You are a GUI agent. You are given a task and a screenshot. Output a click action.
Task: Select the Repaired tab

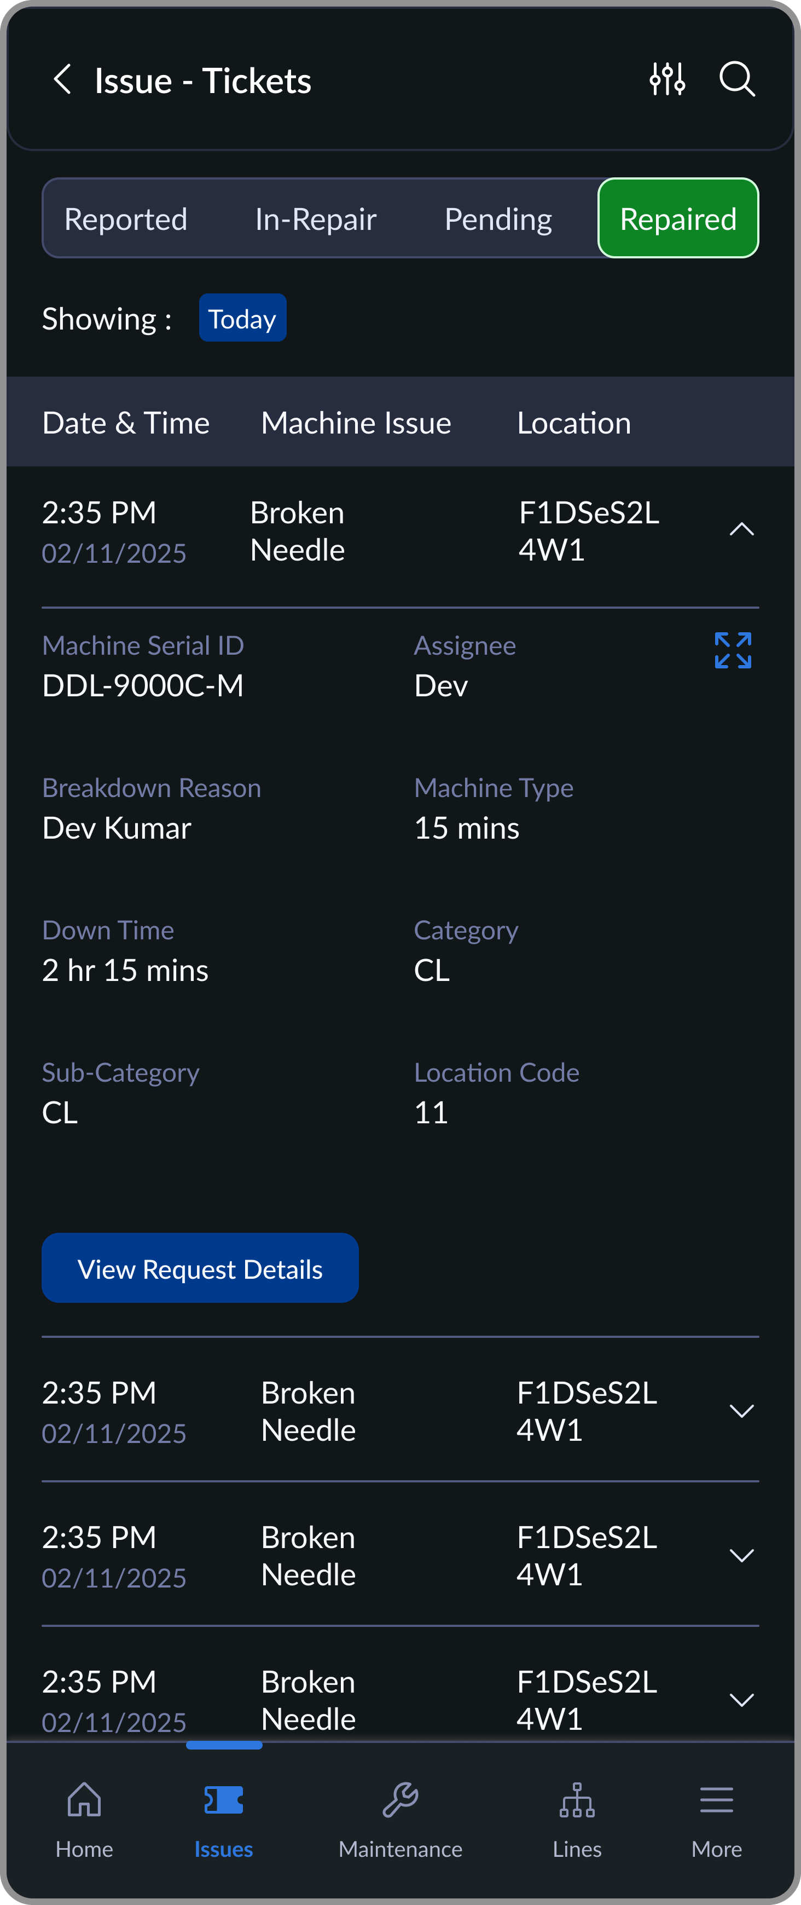point(677,219)
